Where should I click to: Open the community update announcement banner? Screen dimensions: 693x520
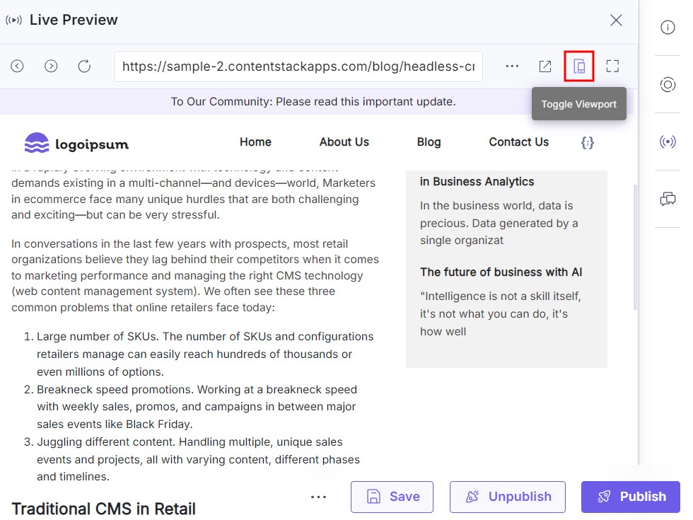pos(313,102)
